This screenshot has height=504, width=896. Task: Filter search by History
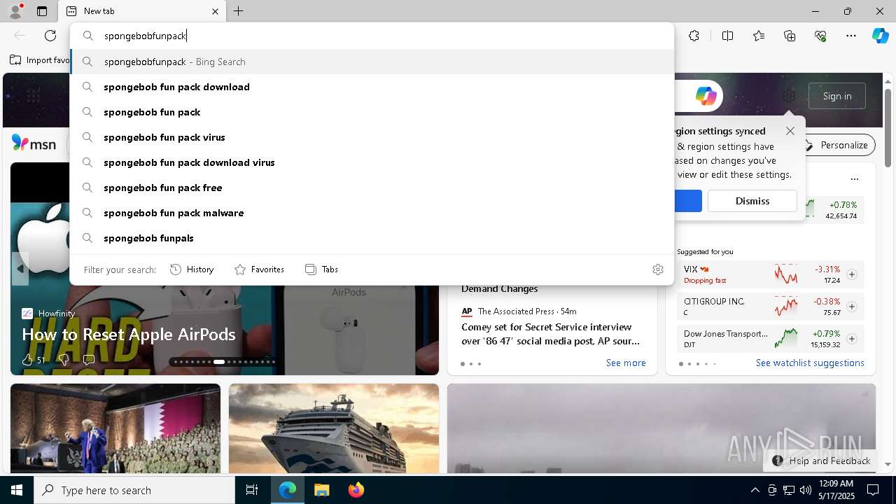click(192, 269)
